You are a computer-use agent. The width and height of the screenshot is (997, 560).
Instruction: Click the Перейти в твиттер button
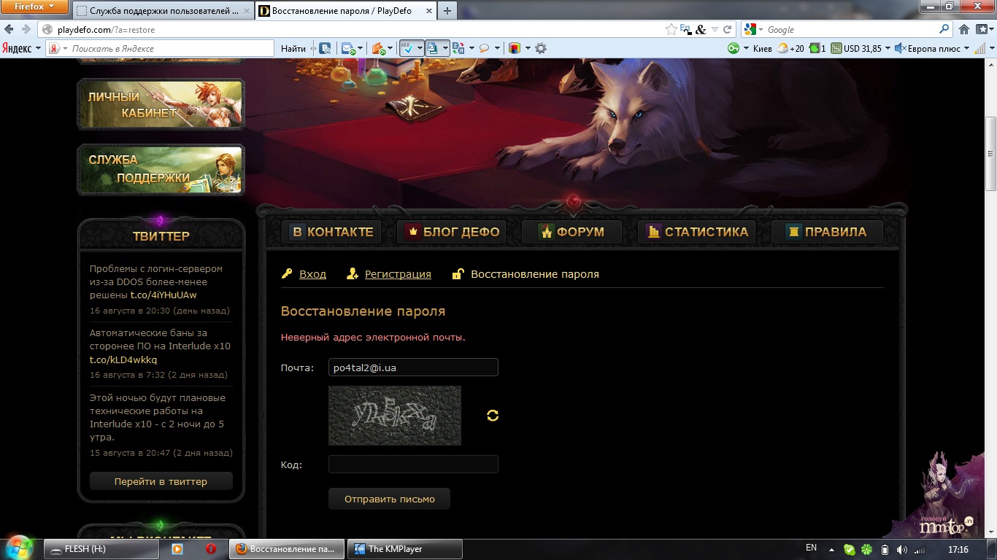pyautogui.click(x=161, y=481)
